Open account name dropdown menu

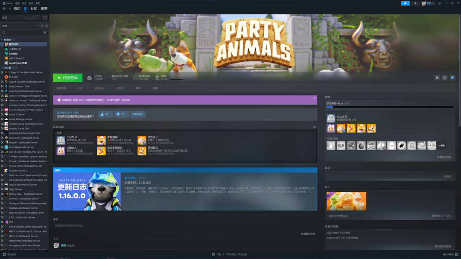coord(428,3)
